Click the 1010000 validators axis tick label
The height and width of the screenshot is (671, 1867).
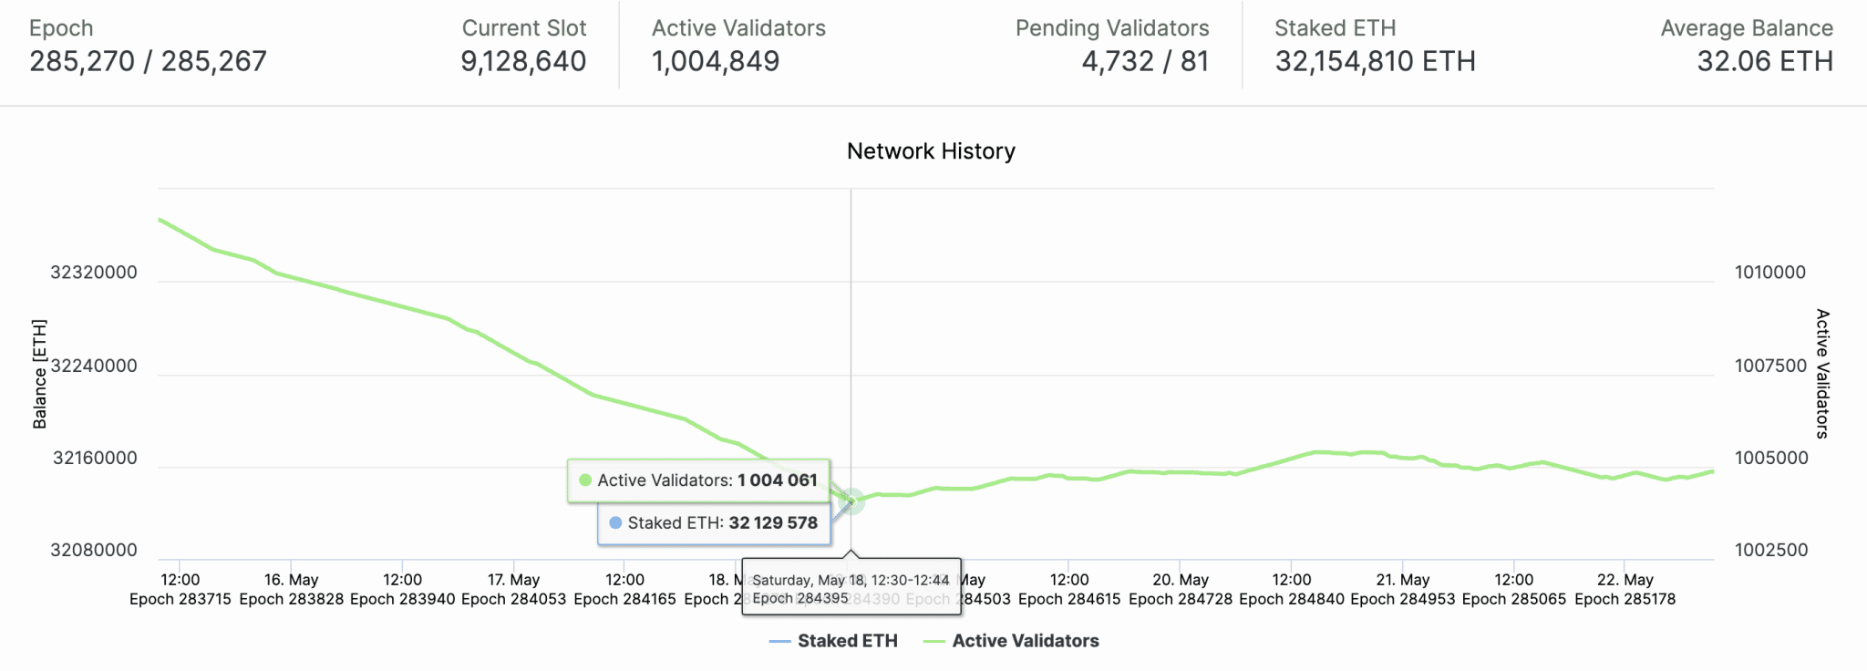coord(1769,273)
